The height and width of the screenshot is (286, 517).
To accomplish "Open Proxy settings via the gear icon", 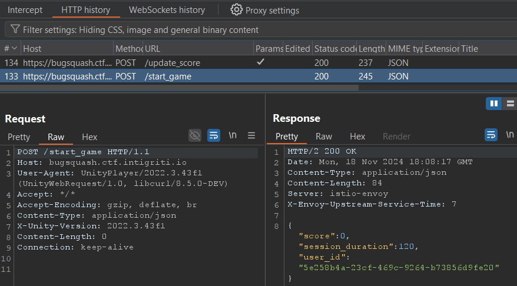I will tap(236, 10).
